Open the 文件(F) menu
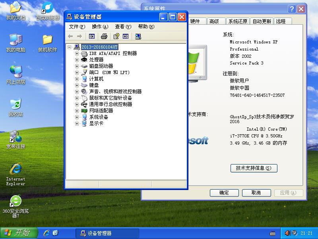The image size is (318, 239). 77,27
